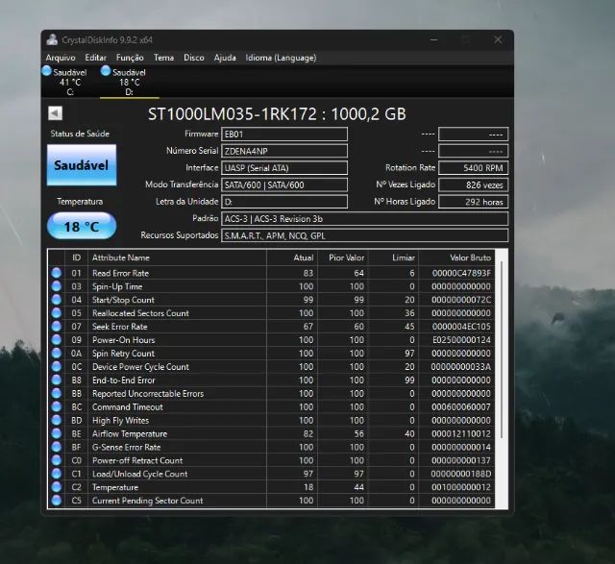Click the Interface field UASP (Serial ATA)
Screen dimensions: 615x564
(x=284, y=168)
